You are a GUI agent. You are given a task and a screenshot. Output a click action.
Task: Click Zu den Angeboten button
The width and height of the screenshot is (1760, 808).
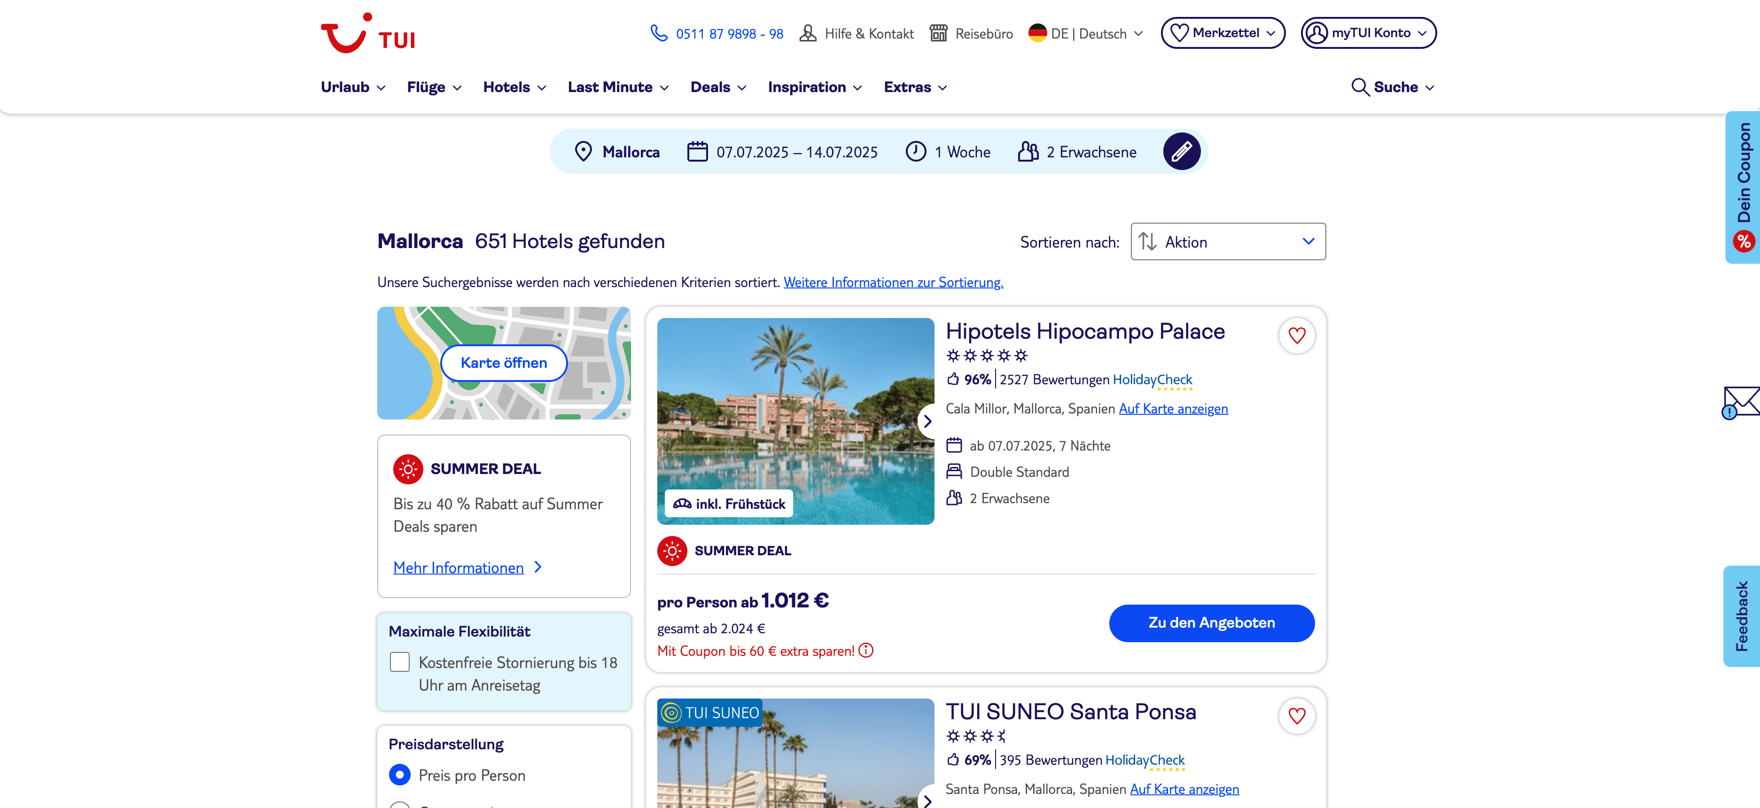[1211, 623]
